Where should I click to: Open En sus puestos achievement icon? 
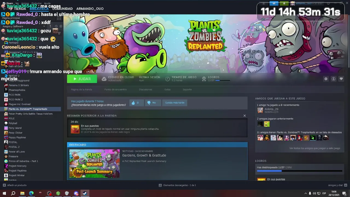point(75,129)
